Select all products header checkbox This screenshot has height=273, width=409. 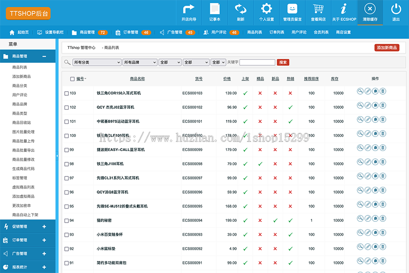pos(73,79)
